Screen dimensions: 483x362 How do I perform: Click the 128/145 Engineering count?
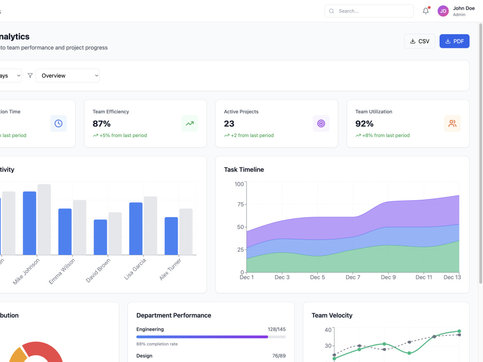coord(277,329)
